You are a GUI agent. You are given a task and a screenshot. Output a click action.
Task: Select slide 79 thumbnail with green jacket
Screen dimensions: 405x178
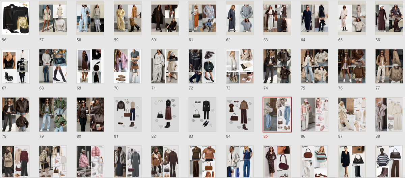pyautogui.click(x=53, y=115)
